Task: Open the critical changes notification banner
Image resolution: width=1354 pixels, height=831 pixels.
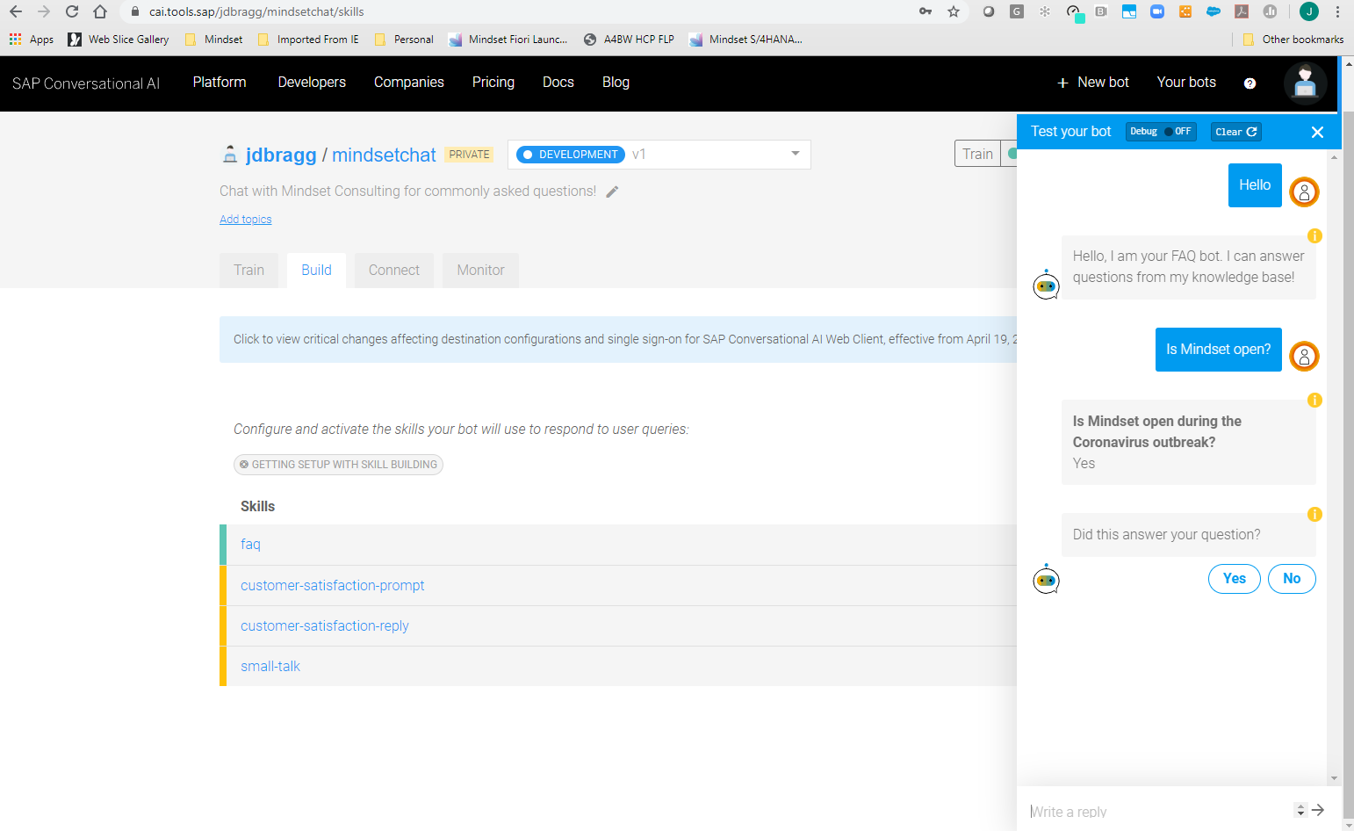Action: click(618, 339)
